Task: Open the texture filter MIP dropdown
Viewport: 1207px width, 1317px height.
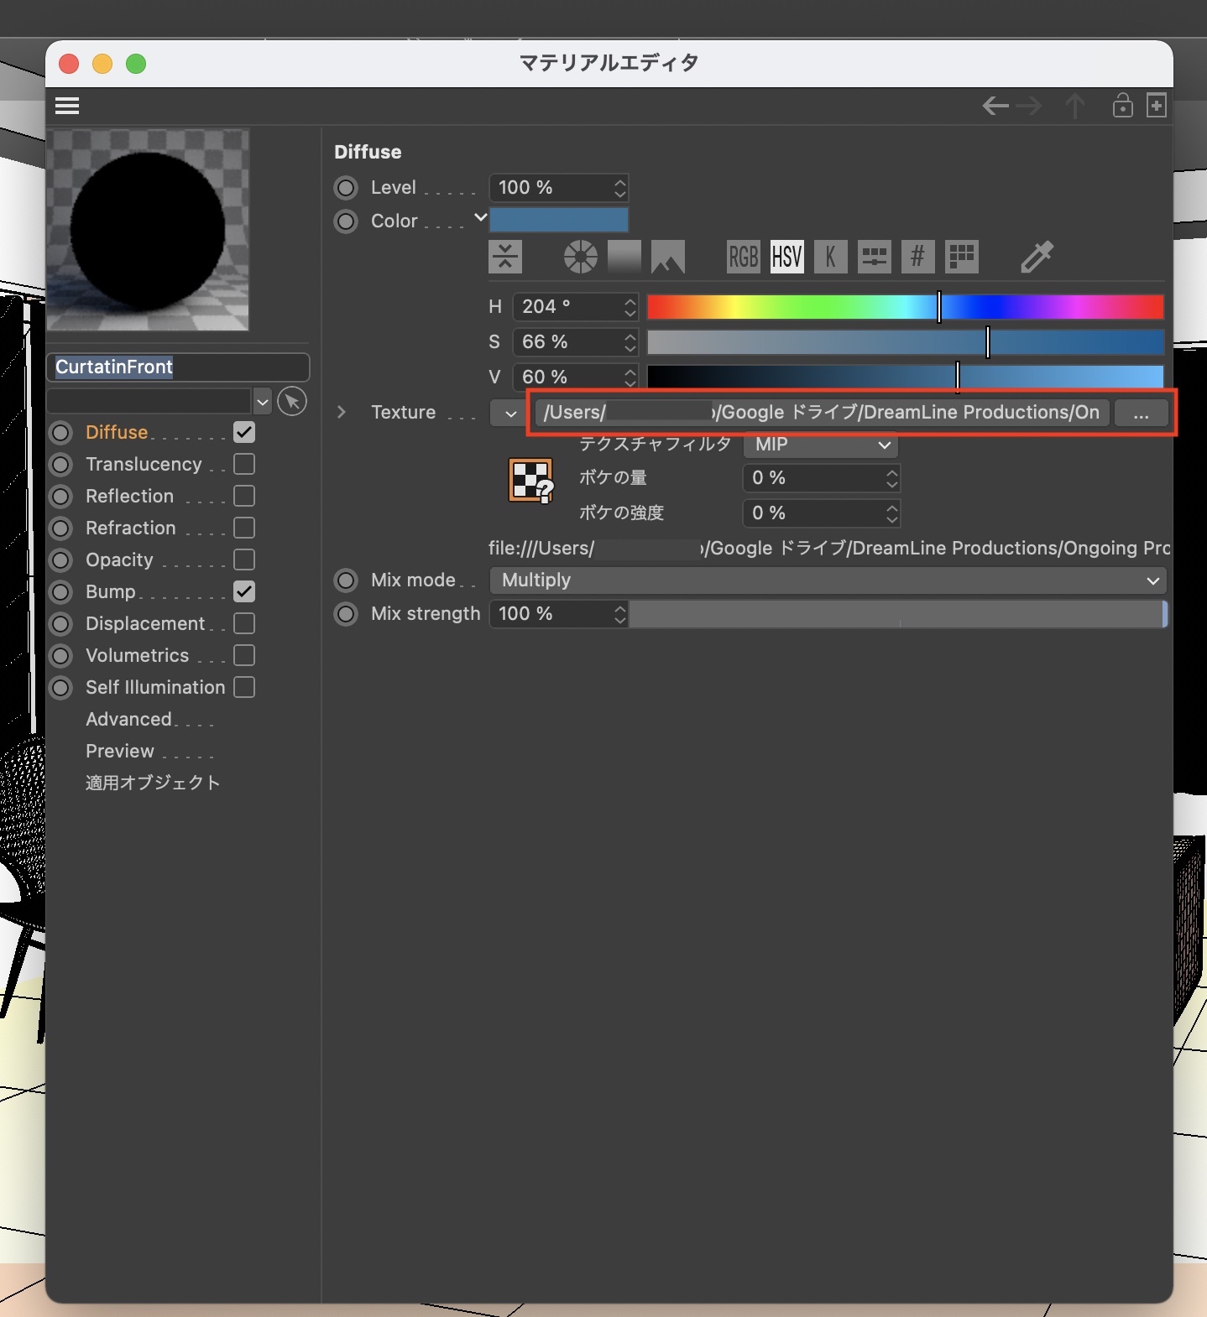Action: click(820, 445)
